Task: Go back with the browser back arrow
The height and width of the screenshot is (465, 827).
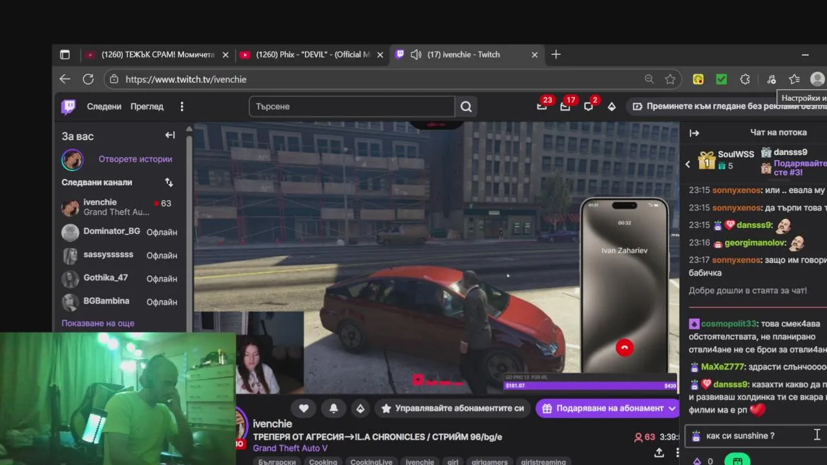Action: (65, 79)
